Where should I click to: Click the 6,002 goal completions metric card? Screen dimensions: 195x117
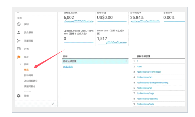pos(78,18)
